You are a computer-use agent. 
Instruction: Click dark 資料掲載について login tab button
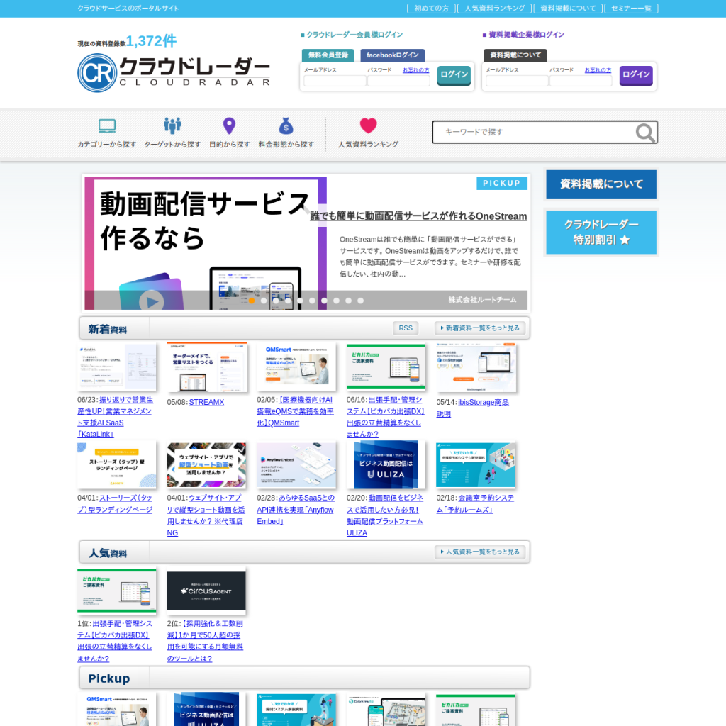(515, 55)
